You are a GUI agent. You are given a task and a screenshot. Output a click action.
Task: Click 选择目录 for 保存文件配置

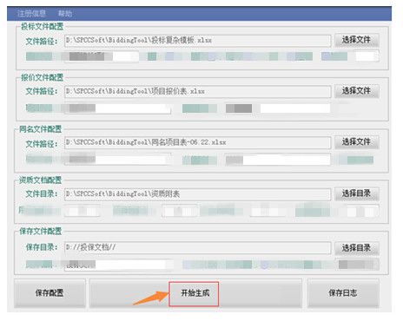[x=357, y=248]
